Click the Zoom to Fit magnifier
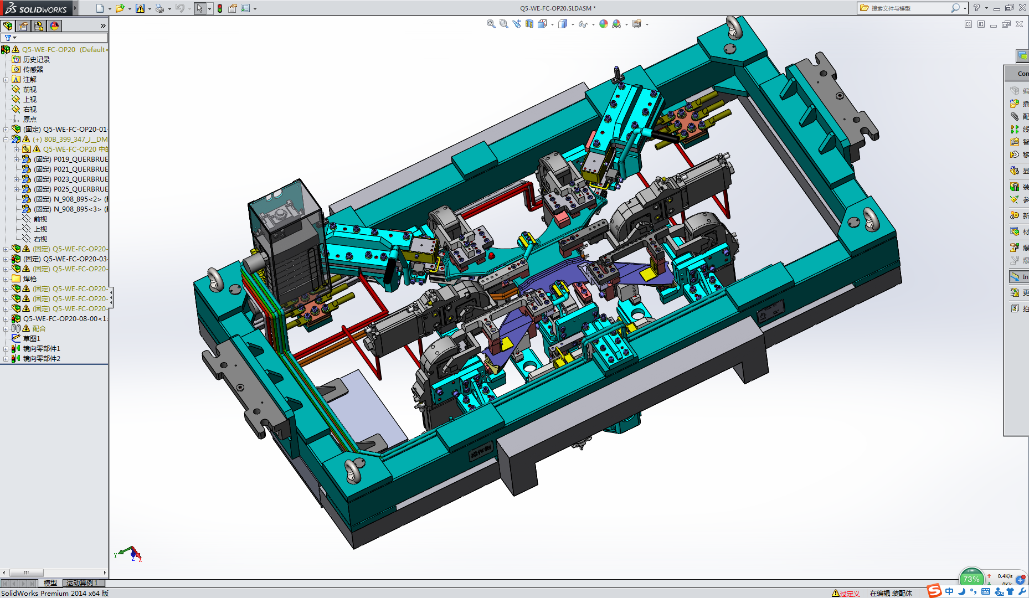Screen dimensions: 1029x598 tap(491, 24)
